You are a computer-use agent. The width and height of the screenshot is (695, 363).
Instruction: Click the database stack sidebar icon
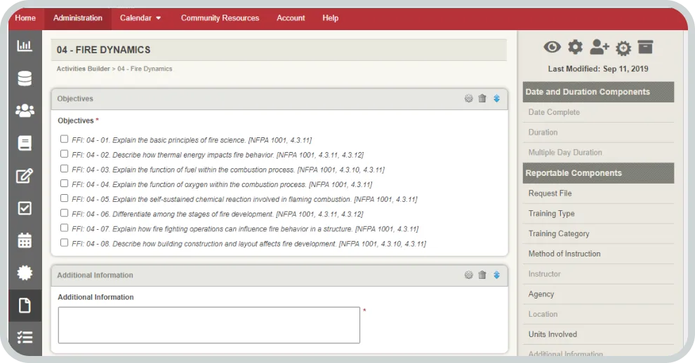(25, 78)
